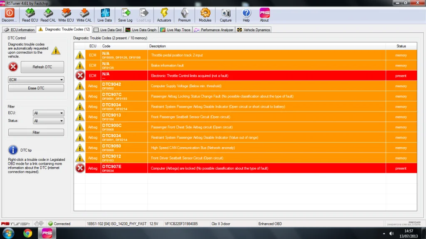Screen dimensions: 426x239
Task: Open the Performance Analyzer tab
Action: [214, 30]
